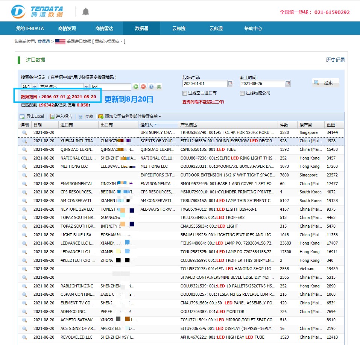Click the ENVIRONMENTAL importer cell
Screen dimensions: 360x345
[78, 184]
